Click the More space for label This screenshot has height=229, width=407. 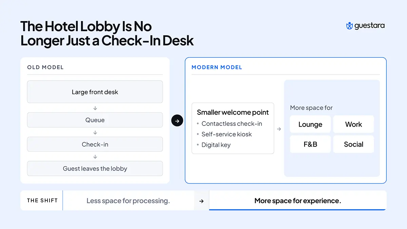point(311,108)
